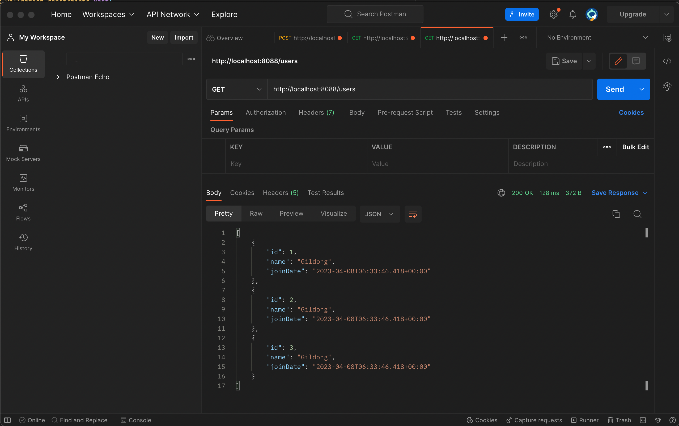679x426 pixels.
Task: Copy response body to clipboard
Action: point(616,214)
